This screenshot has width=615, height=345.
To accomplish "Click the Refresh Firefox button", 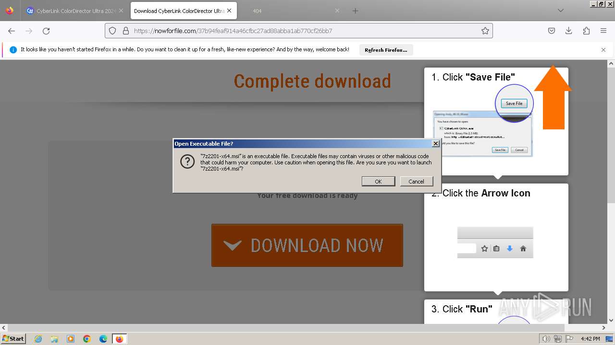I will tap(386, 50).
